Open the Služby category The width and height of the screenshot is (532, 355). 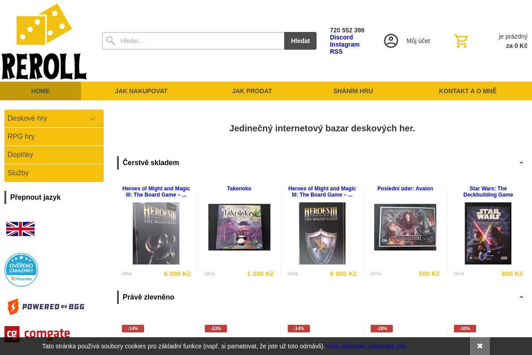tap(54, 173)
